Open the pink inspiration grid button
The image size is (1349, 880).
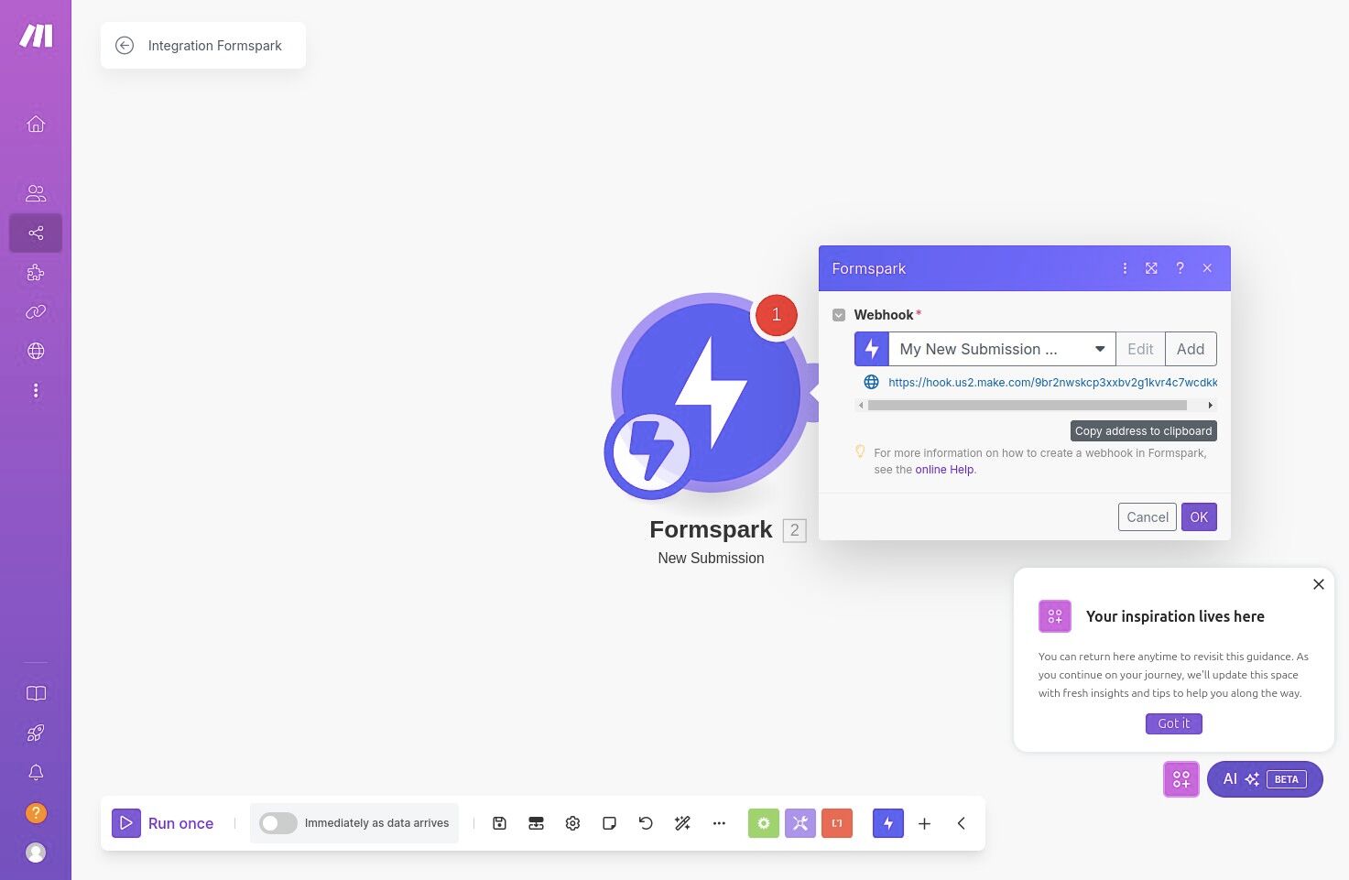pos(1181,779)
